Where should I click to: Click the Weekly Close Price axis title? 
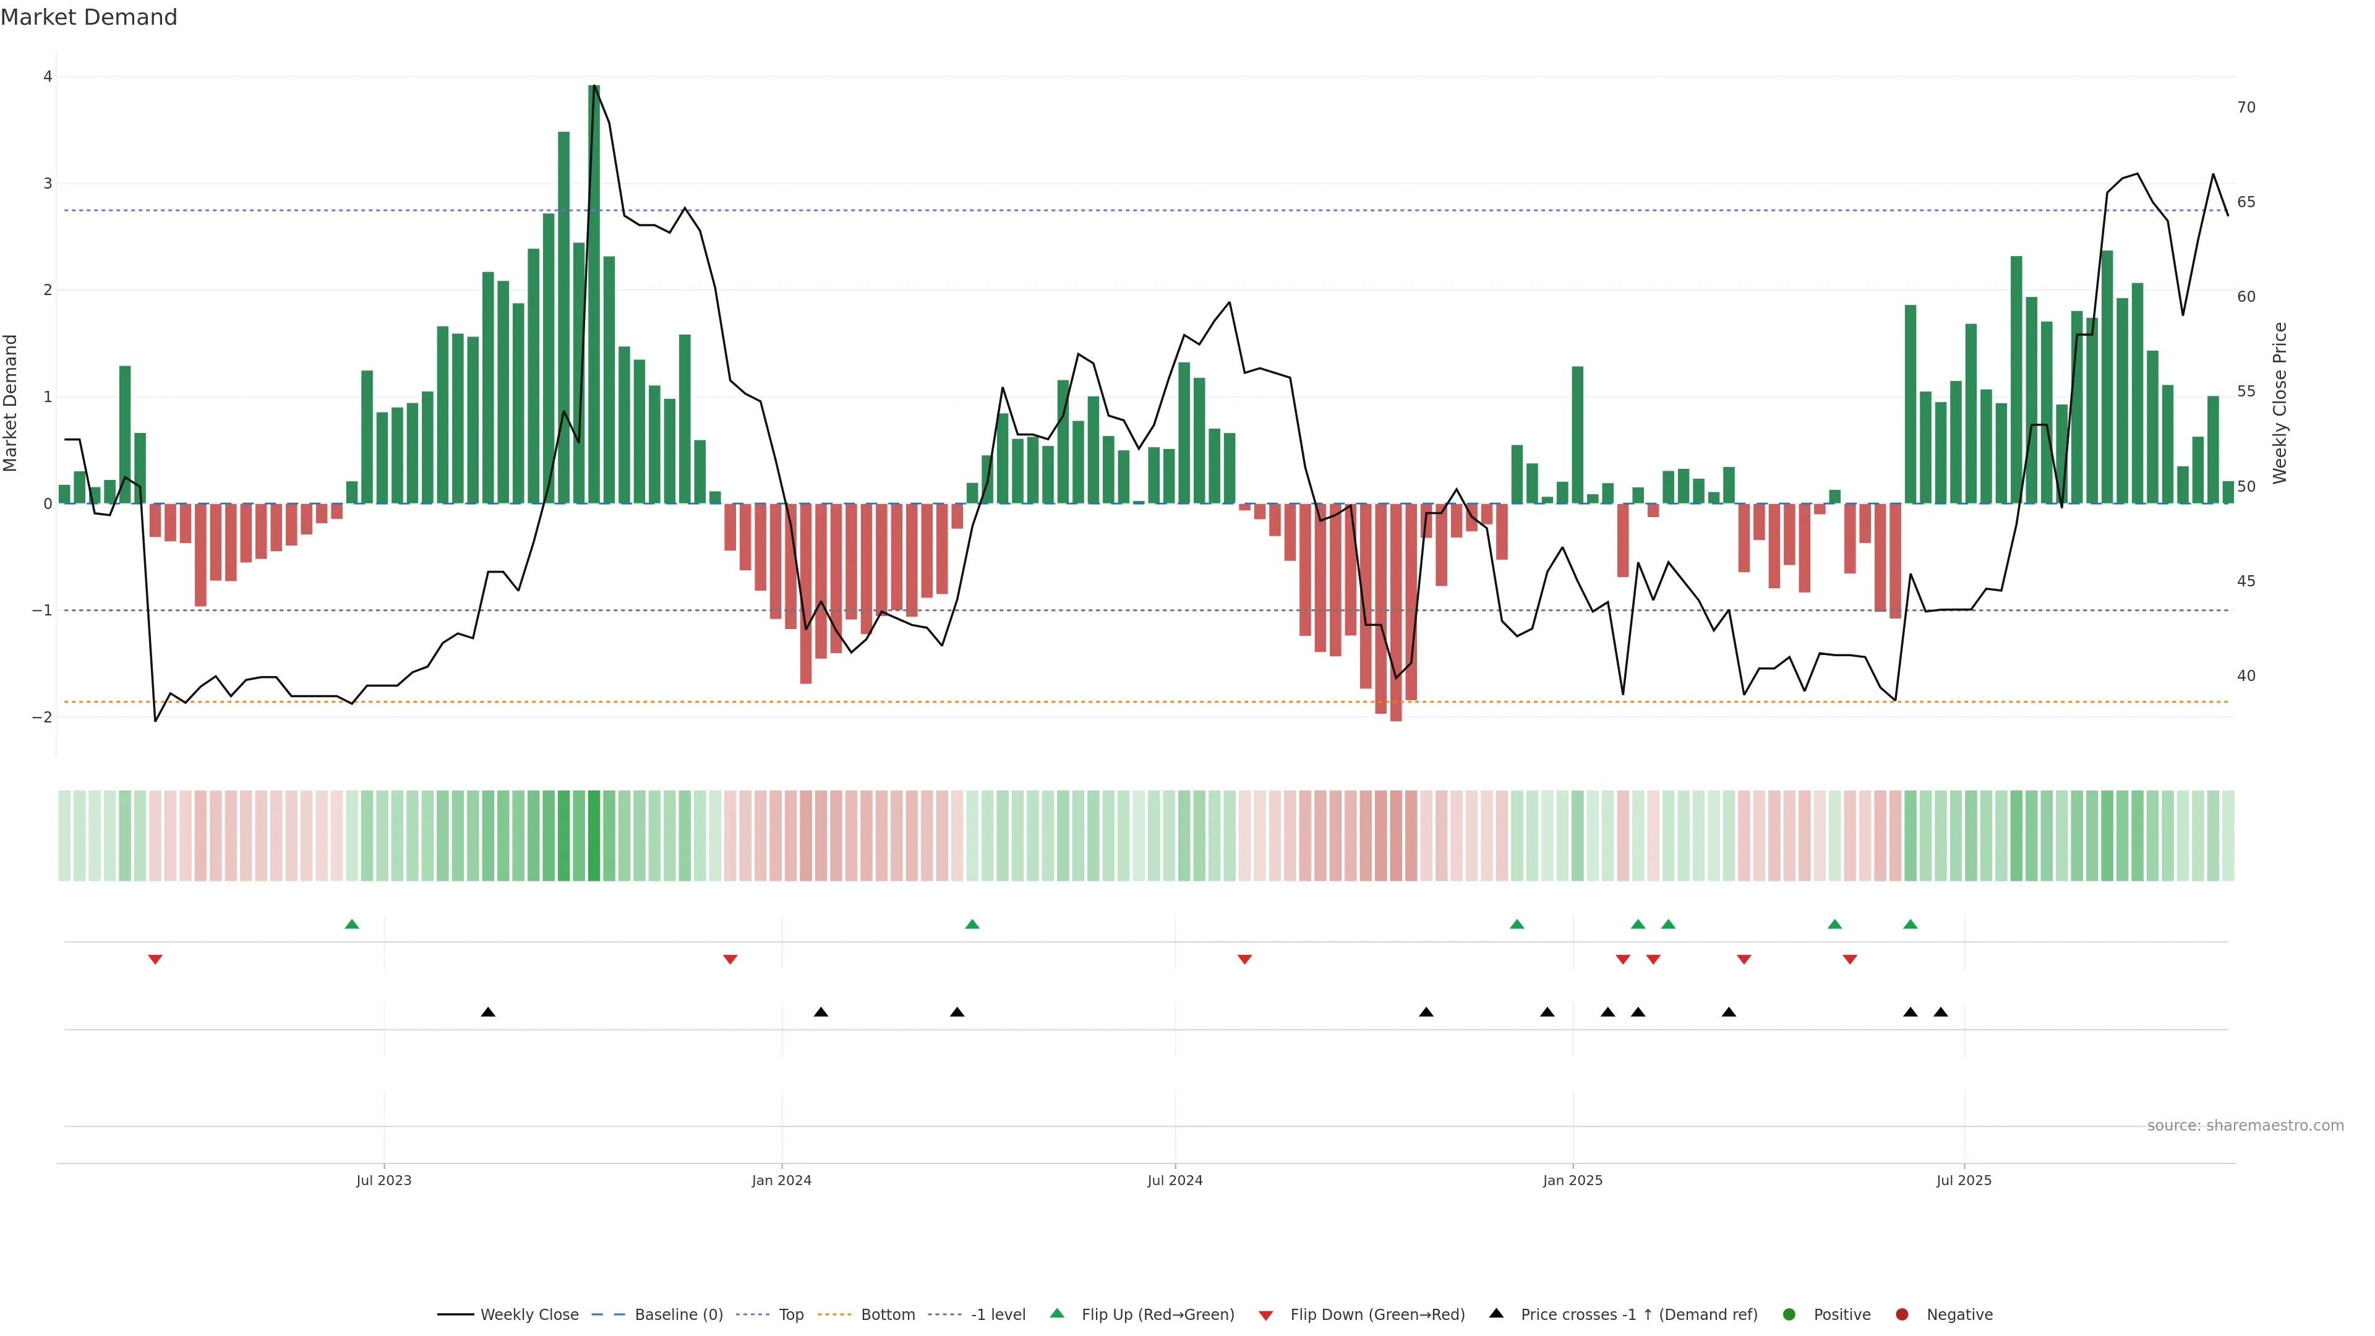click(x=2279, y=403)
